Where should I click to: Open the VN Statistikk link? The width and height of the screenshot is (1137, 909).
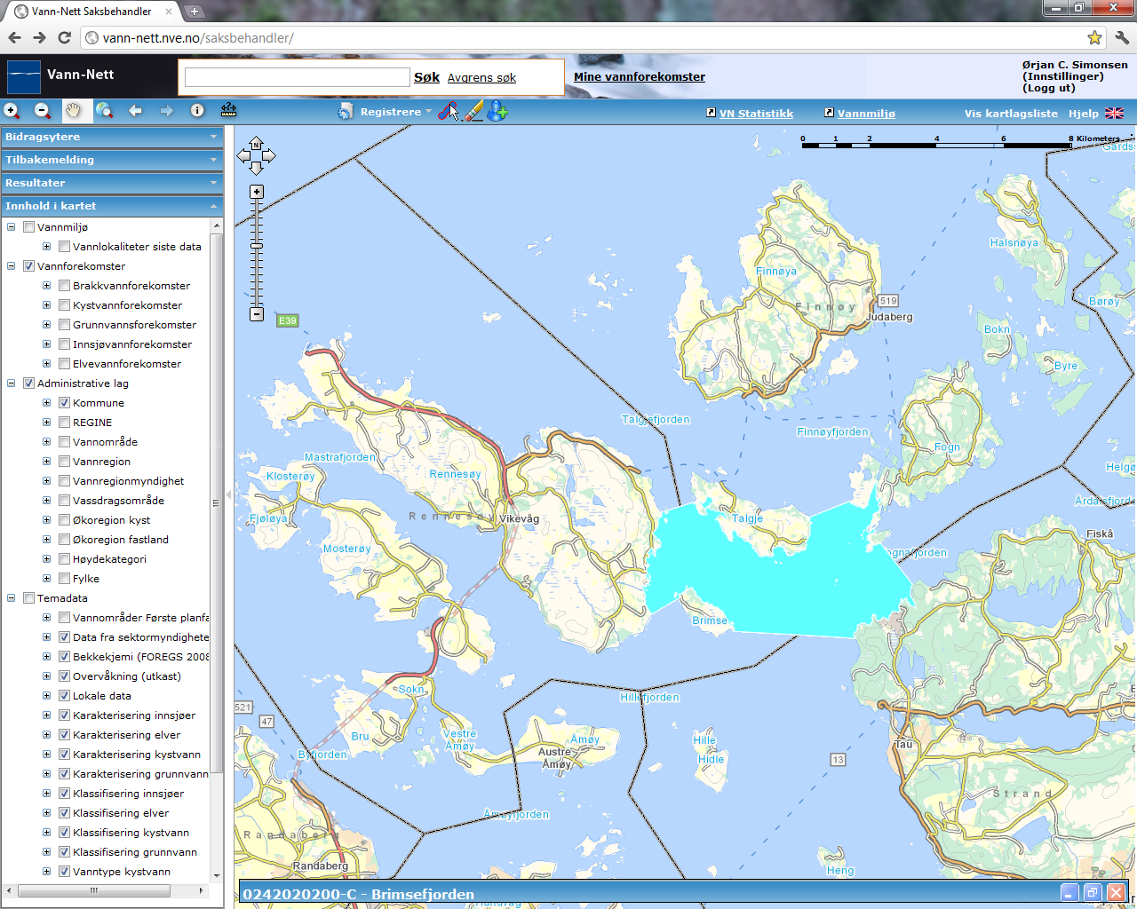click(756, 114)
